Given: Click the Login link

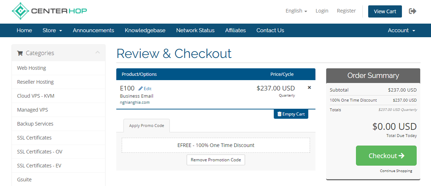Looking at the screenshot, I should coord(322,11).
